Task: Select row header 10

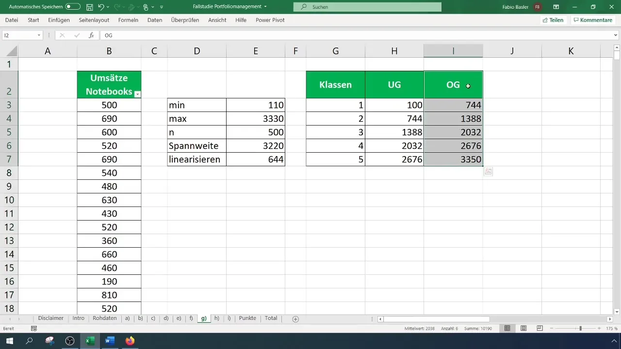Action: pyautogui.click(x=9, y=200)
